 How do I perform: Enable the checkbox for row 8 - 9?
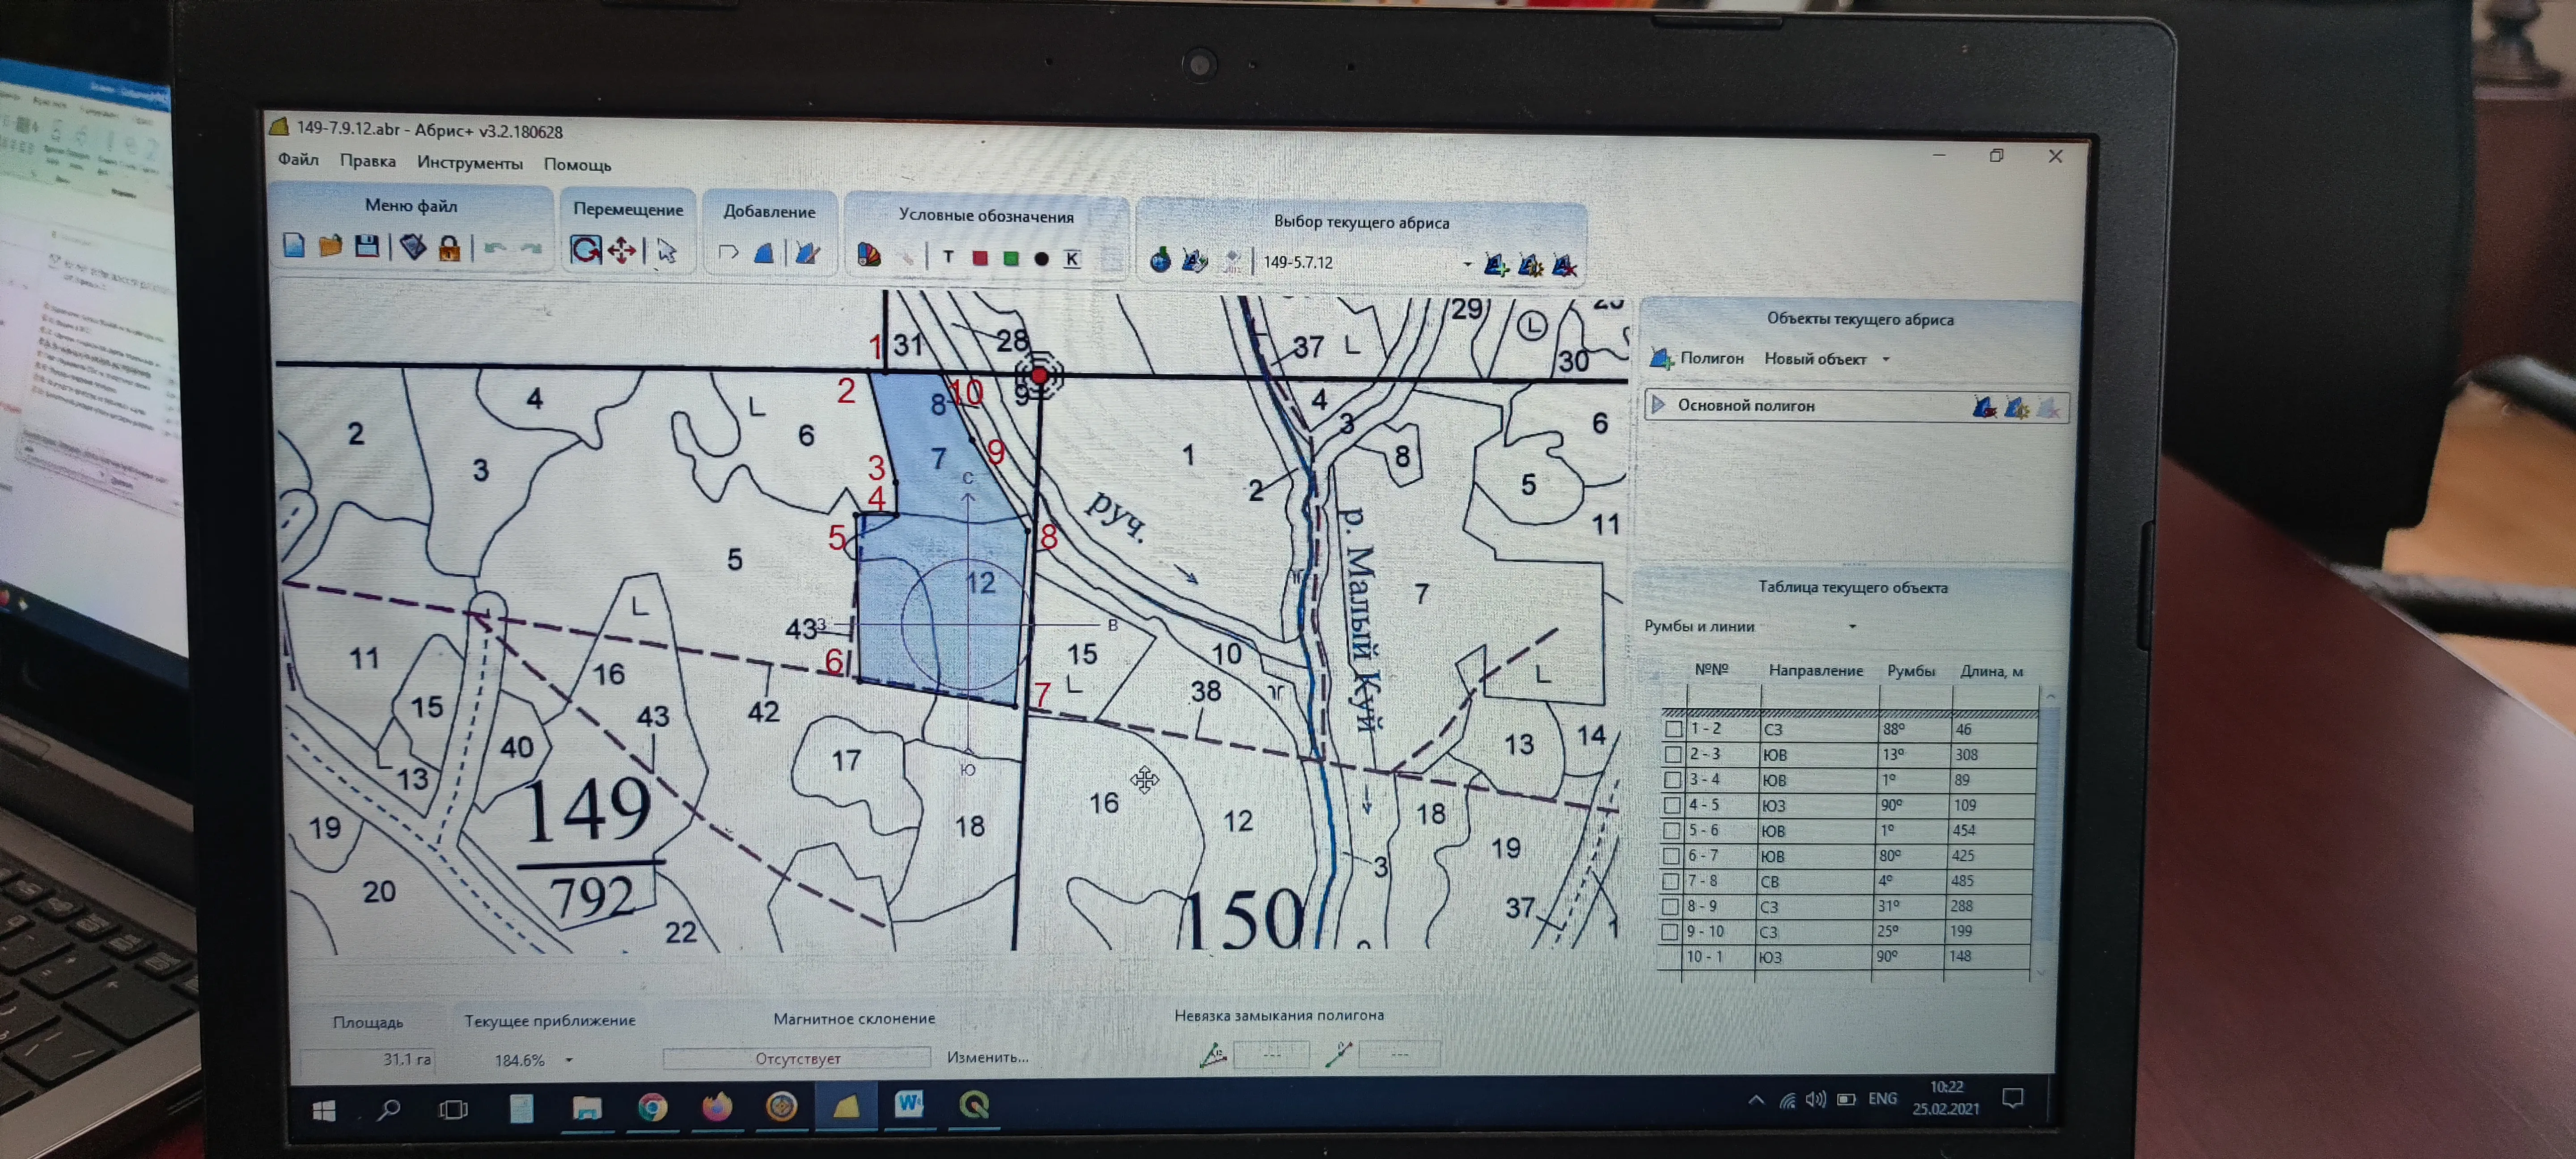click(x=1670, y=906)
